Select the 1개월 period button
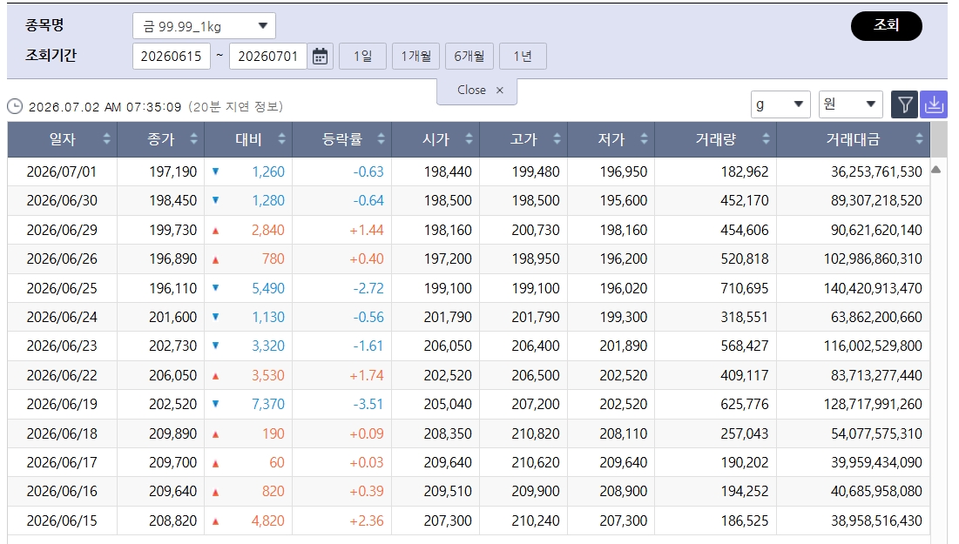959x544 pixels. [x=415, y=57]
